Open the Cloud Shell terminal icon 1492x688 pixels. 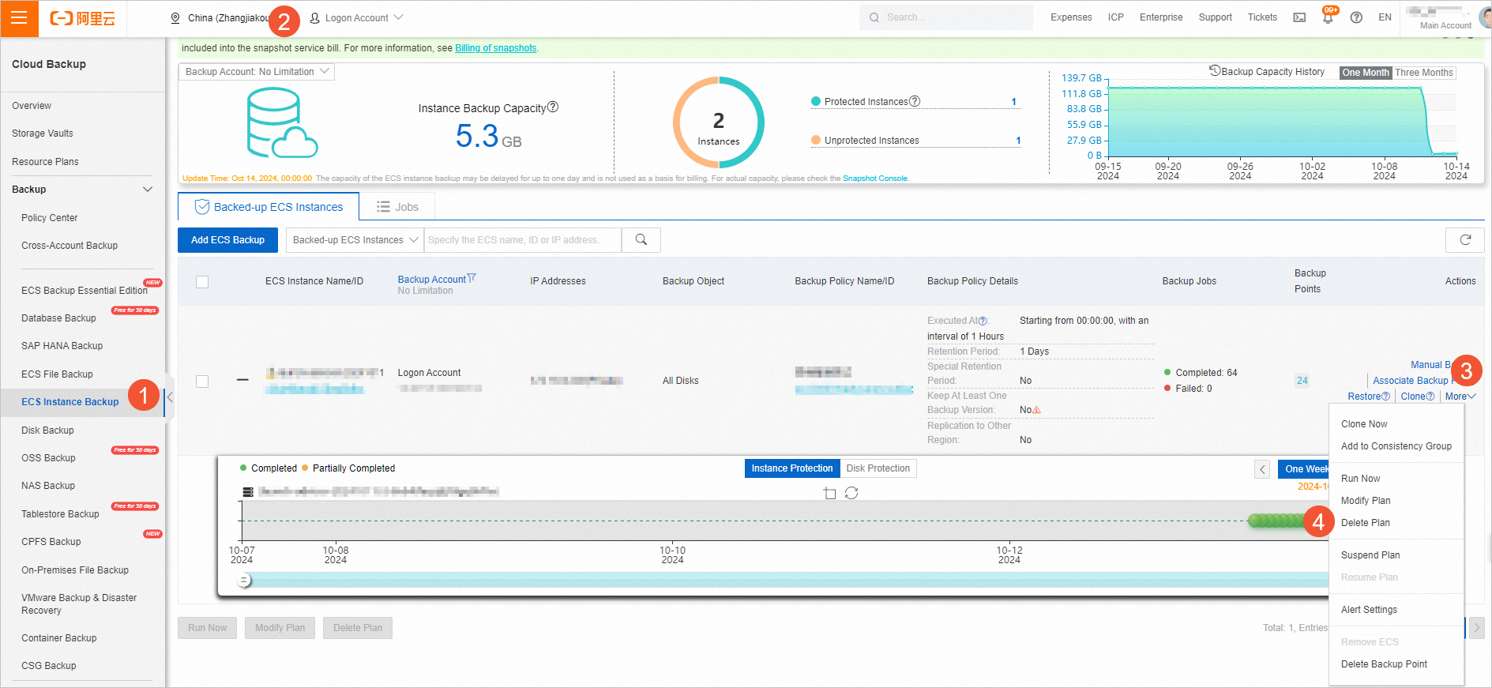coord(1299,17)
